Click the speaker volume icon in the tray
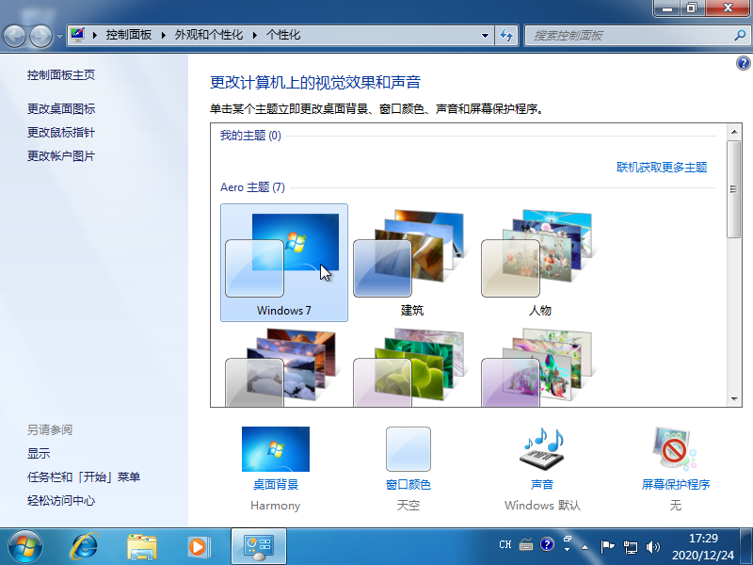Viewport: 753px width, 565px height. [x=653, y=544]
